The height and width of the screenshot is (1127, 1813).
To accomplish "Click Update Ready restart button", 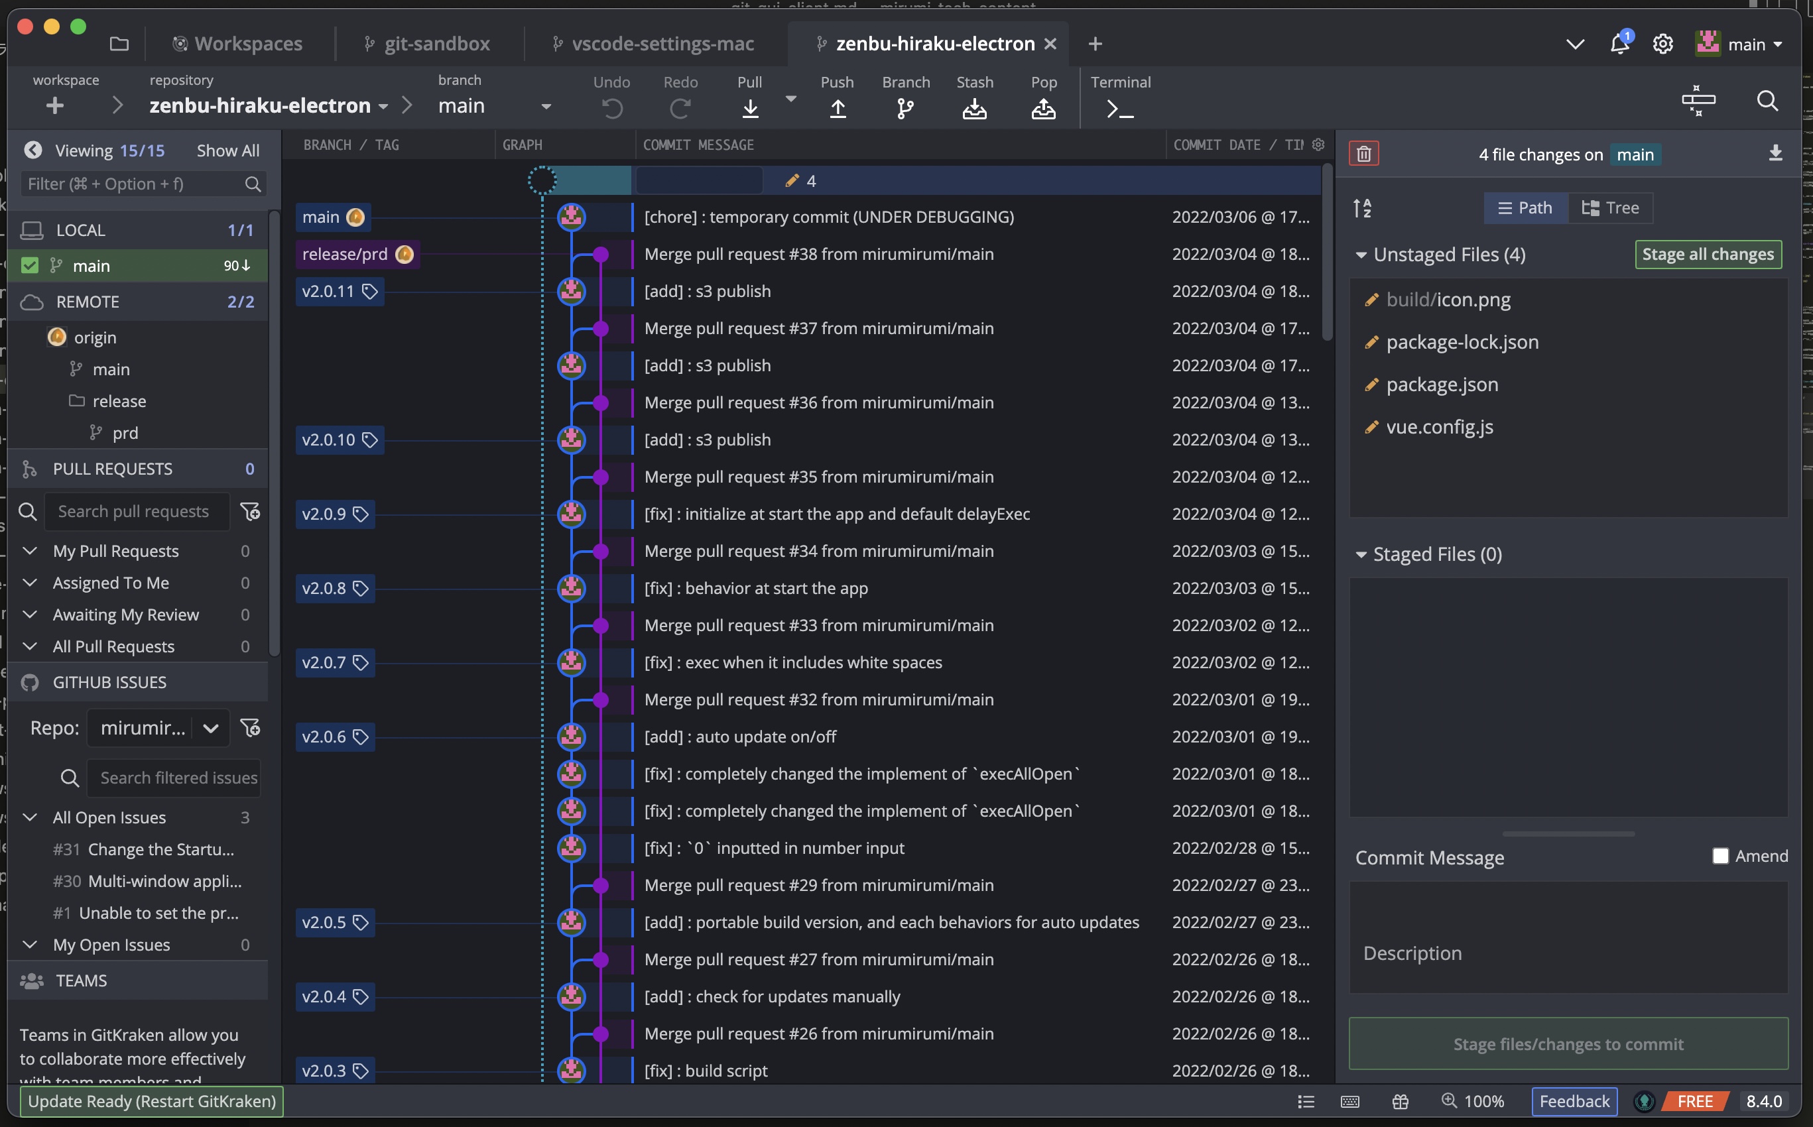I will (x=151, y=1101).
